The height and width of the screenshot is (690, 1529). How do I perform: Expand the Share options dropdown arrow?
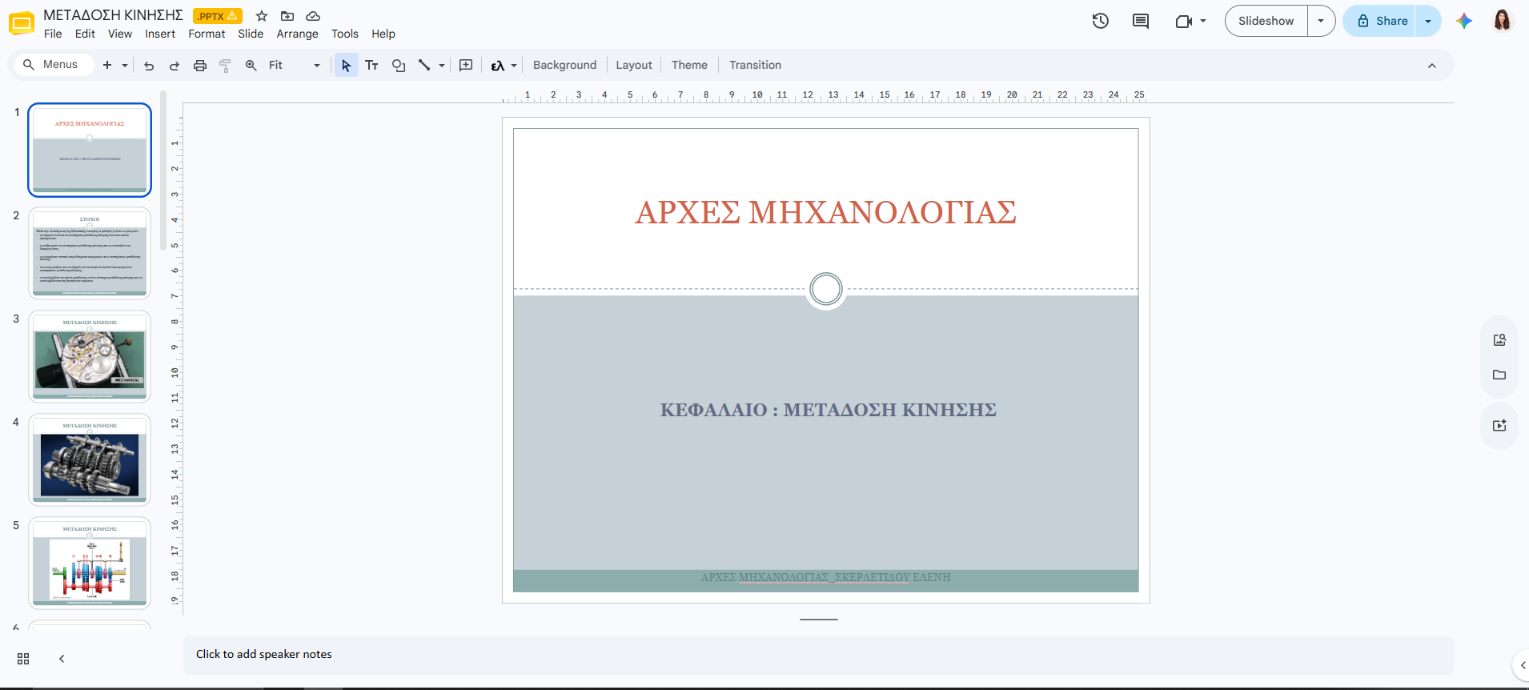click(1428, 21)
